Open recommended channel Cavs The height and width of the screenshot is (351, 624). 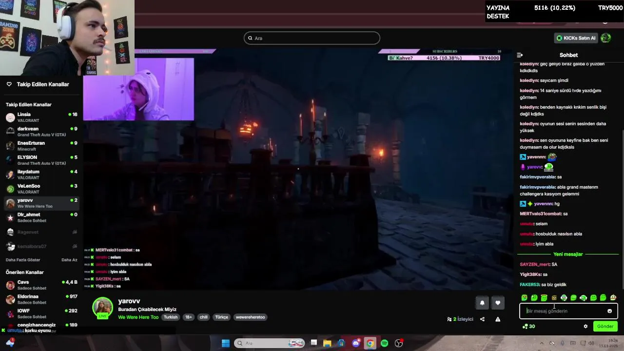coord(41,285)
